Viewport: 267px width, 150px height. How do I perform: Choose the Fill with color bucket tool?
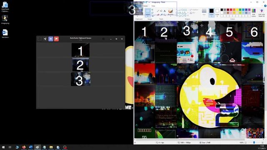click(x=161, y=11)
